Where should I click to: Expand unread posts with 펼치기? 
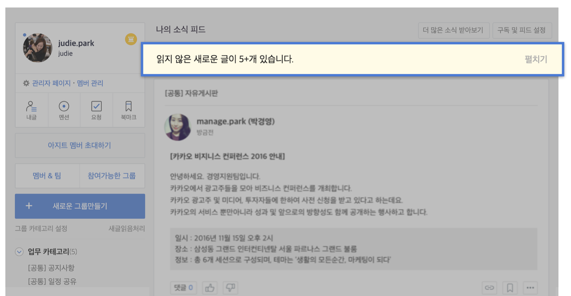tap(536, 59)
